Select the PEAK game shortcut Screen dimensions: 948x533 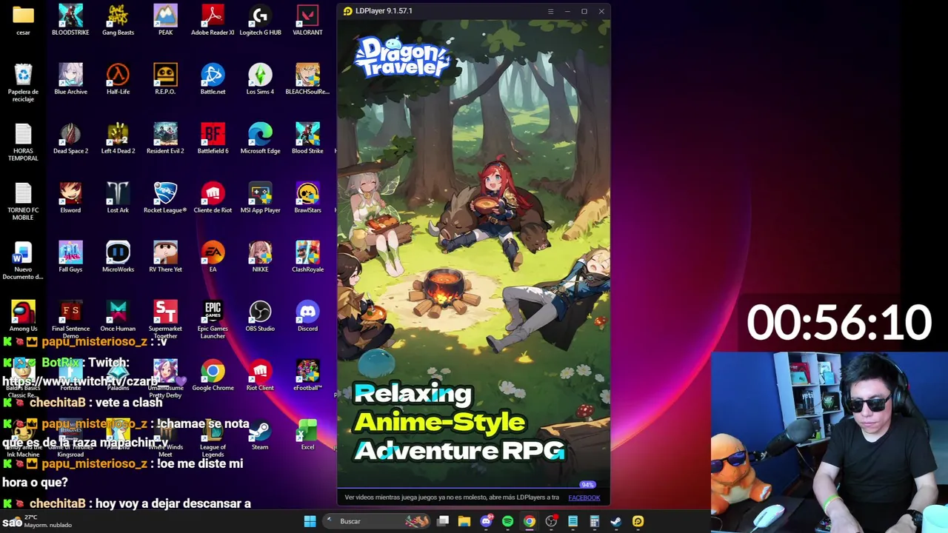165,20
